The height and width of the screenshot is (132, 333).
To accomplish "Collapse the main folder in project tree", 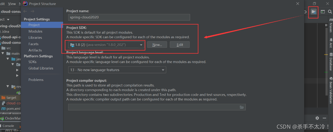I will pos(3,54).
